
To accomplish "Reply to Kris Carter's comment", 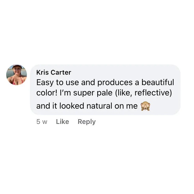I will coord(87,122).
